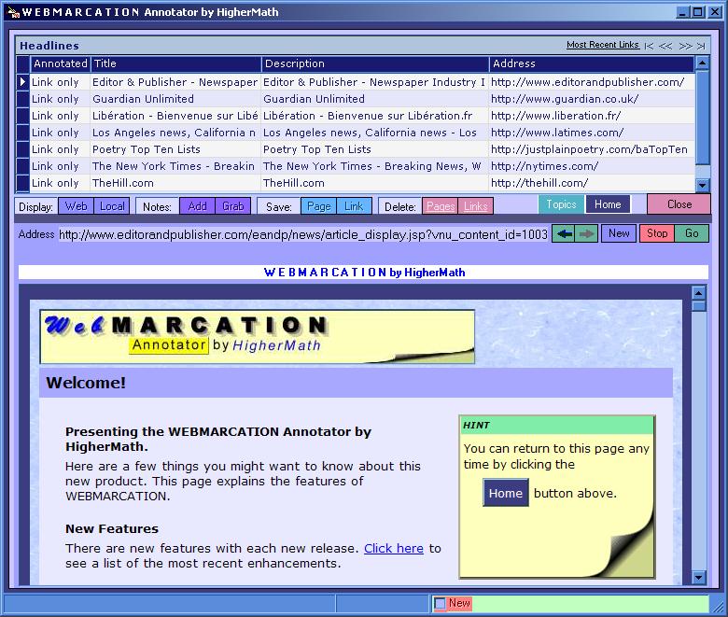Click the pink Close button
This screenshot has height=617, width=728.
pos(679,204)
